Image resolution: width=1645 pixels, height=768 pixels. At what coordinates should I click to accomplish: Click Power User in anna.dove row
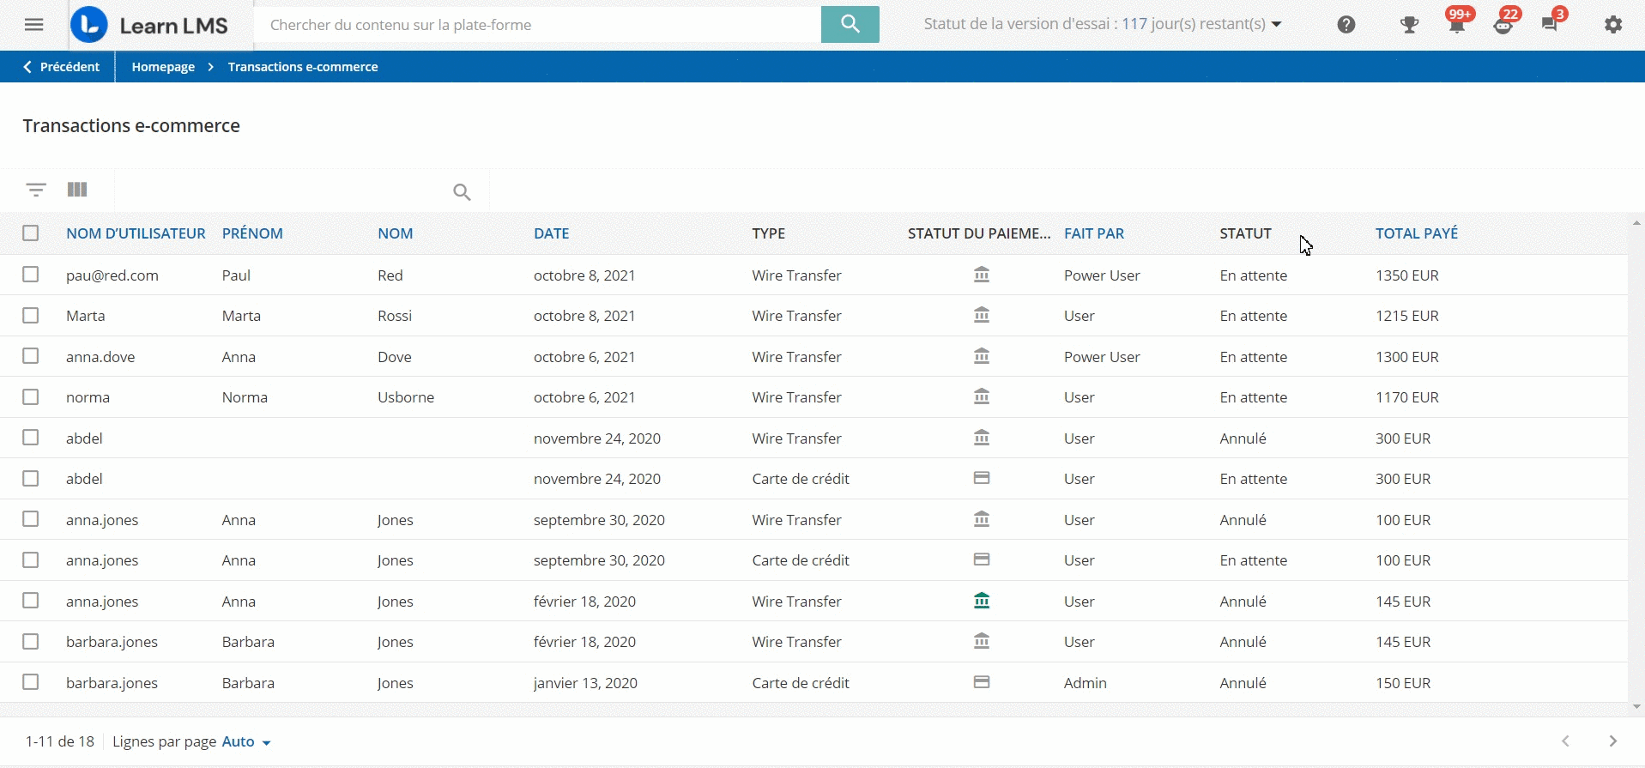(1102, 357)
